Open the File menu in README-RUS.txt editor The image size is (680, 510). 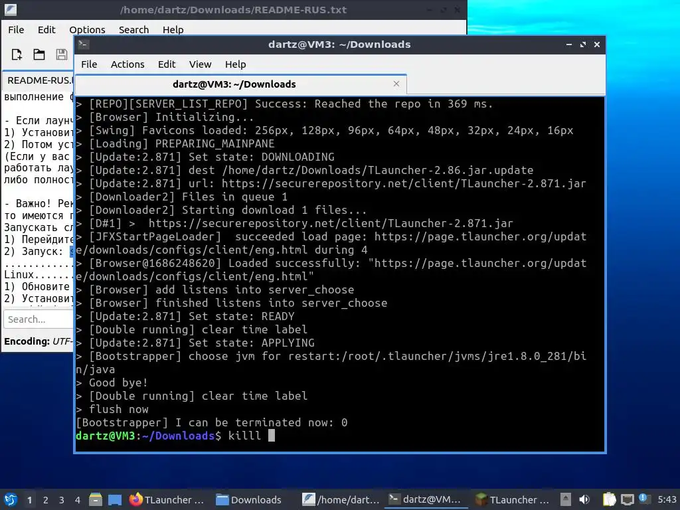[x=16, y=29]
